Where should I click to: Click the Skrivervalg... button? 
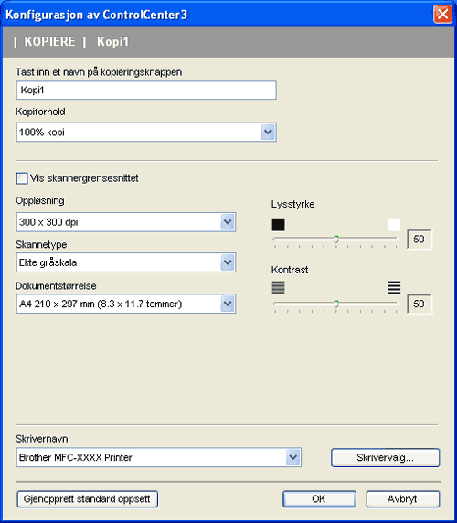point(386,457)
